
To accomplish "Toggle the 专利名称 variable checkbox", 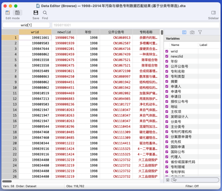I will [167, 71].
